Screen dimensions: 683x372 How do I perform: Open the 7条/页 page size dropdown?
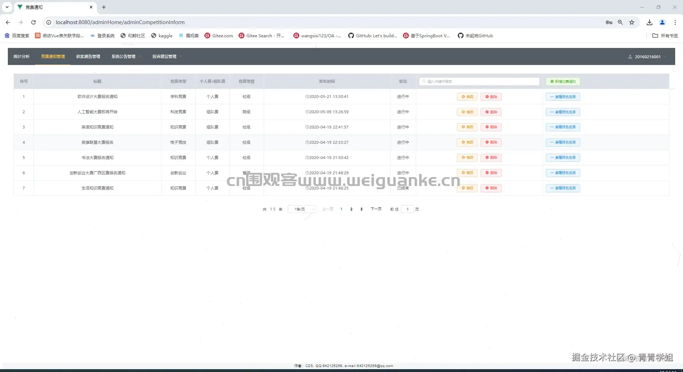(x=302, y=209)
